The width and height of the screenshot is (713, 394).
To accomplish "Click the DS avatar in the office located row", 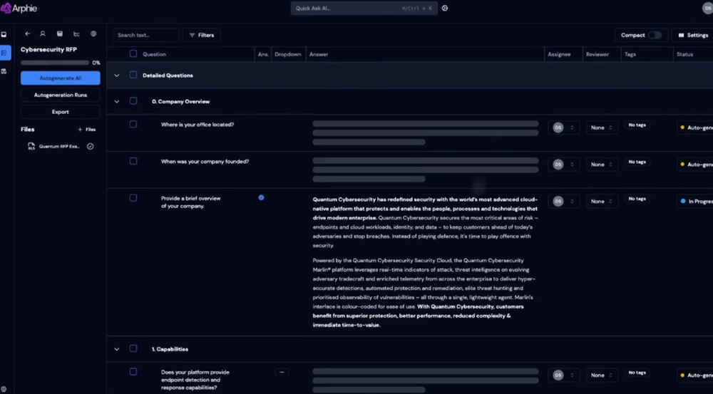I will pos(558,128).
